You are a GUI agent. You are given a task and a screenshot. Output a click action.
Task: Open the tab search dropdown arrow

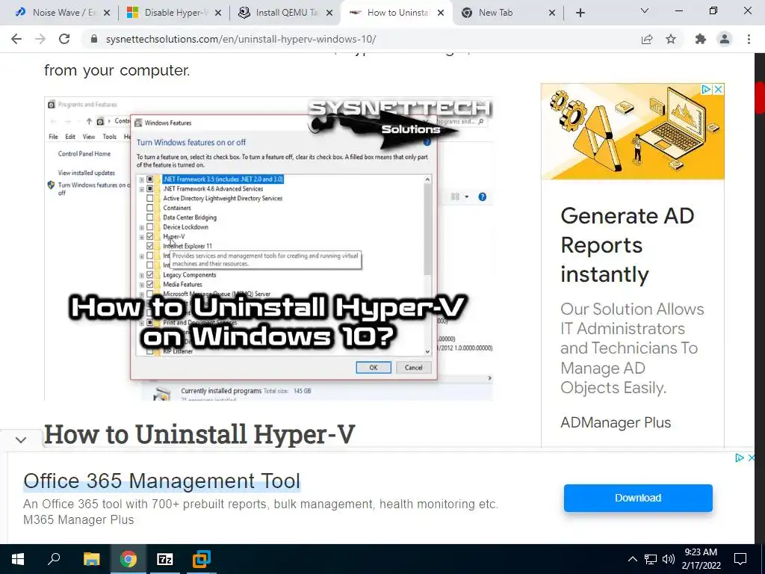645,10
